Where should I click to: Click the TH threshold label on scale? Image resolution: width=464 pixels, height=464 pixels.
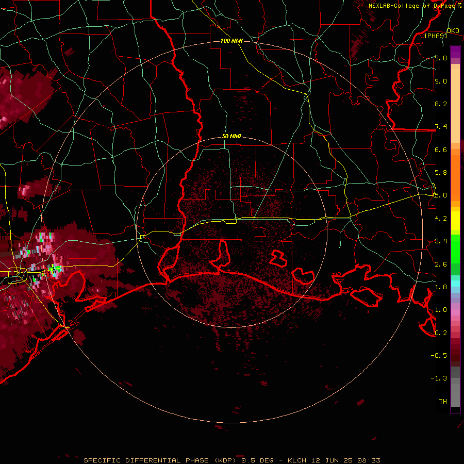point(443,401)
